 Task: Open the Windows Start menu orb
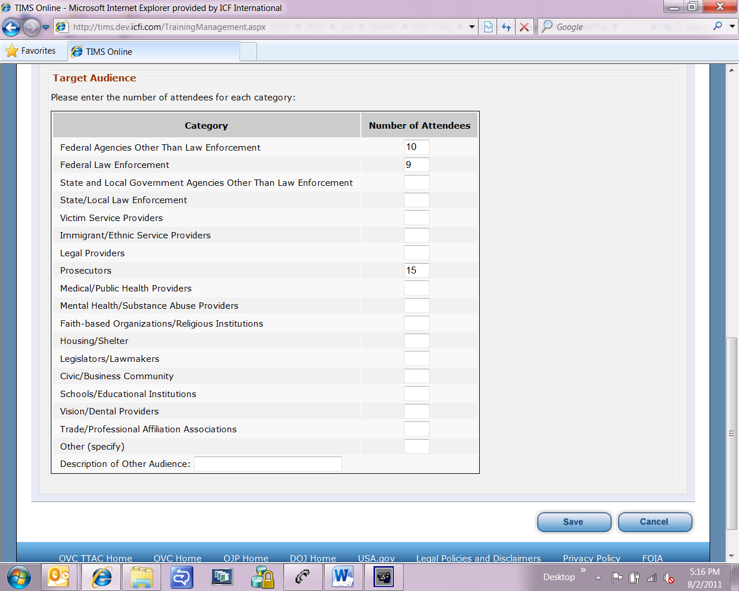tap(18, 577)
